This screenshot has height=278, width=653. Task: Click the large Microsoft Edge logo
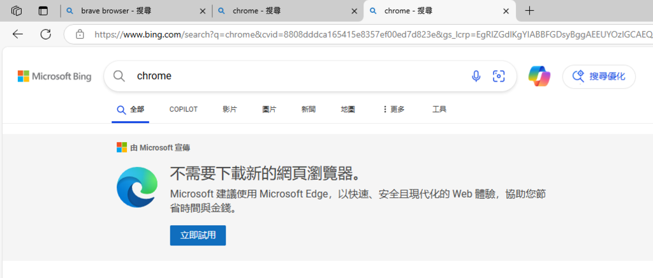tap(137, 187)
